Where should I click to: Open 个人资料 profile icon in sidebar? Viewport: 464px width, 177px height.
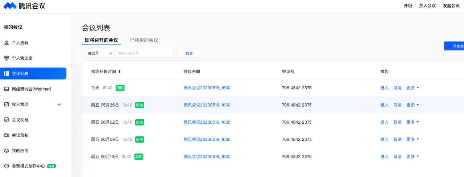point(7,43)
